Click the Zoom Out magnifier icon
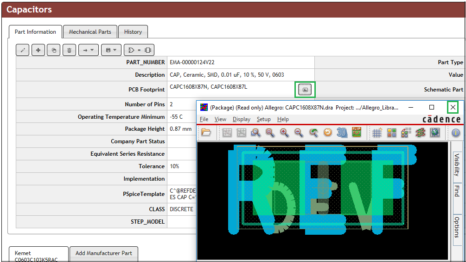 pyautogui.click(x=299, y=133)
